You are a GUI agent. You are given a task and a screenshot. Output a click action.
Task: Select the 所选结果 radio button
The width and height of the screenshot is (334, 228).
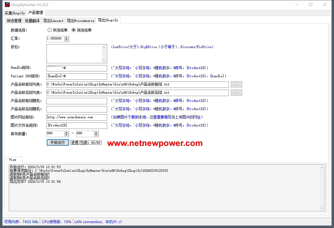click(x=50, y=30)
